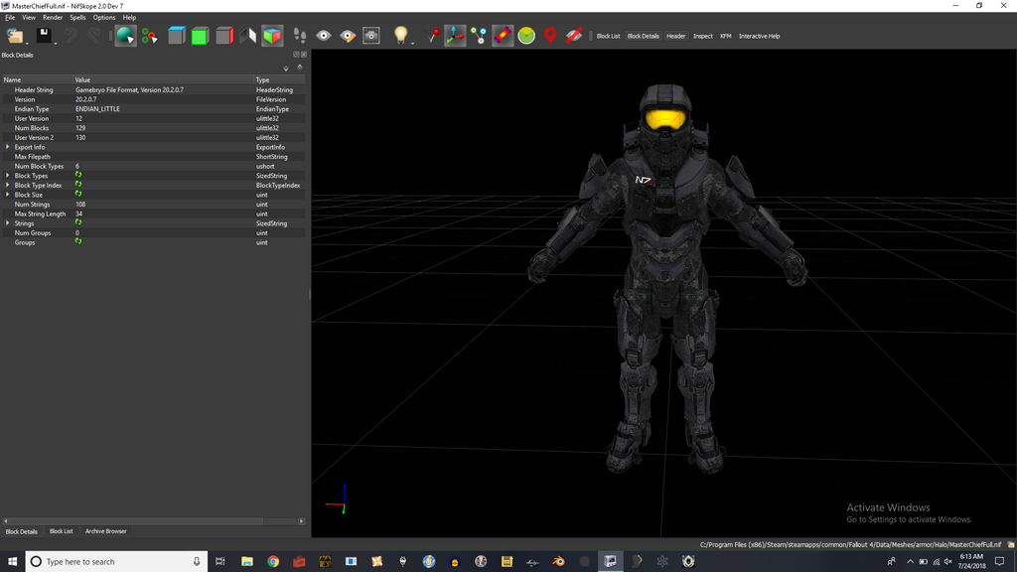The height and width of the screenshot is (572, 1017).
Task: Switch to the Archive Browser tab
Action: pos(105,531)
